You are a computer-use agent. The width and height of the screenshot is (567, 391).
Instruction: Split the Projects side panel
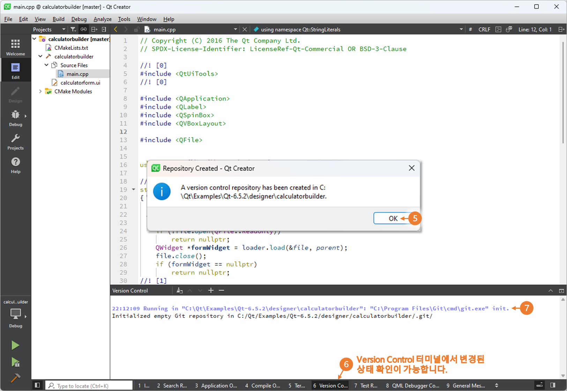click(x=94, y=29)
